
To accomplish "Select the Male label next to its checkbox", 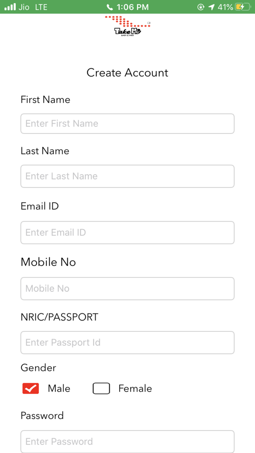I will [59, 388].
